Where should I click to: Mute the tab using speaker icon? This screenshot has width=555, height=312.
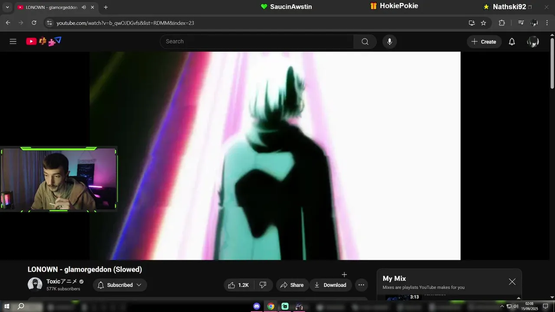coord(84,7)
